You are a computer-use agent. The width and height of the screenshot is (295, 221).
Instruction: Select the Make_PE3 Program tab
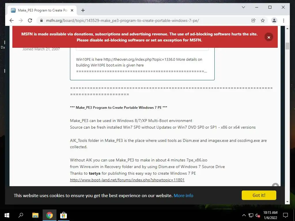click(x=42, y=10)
